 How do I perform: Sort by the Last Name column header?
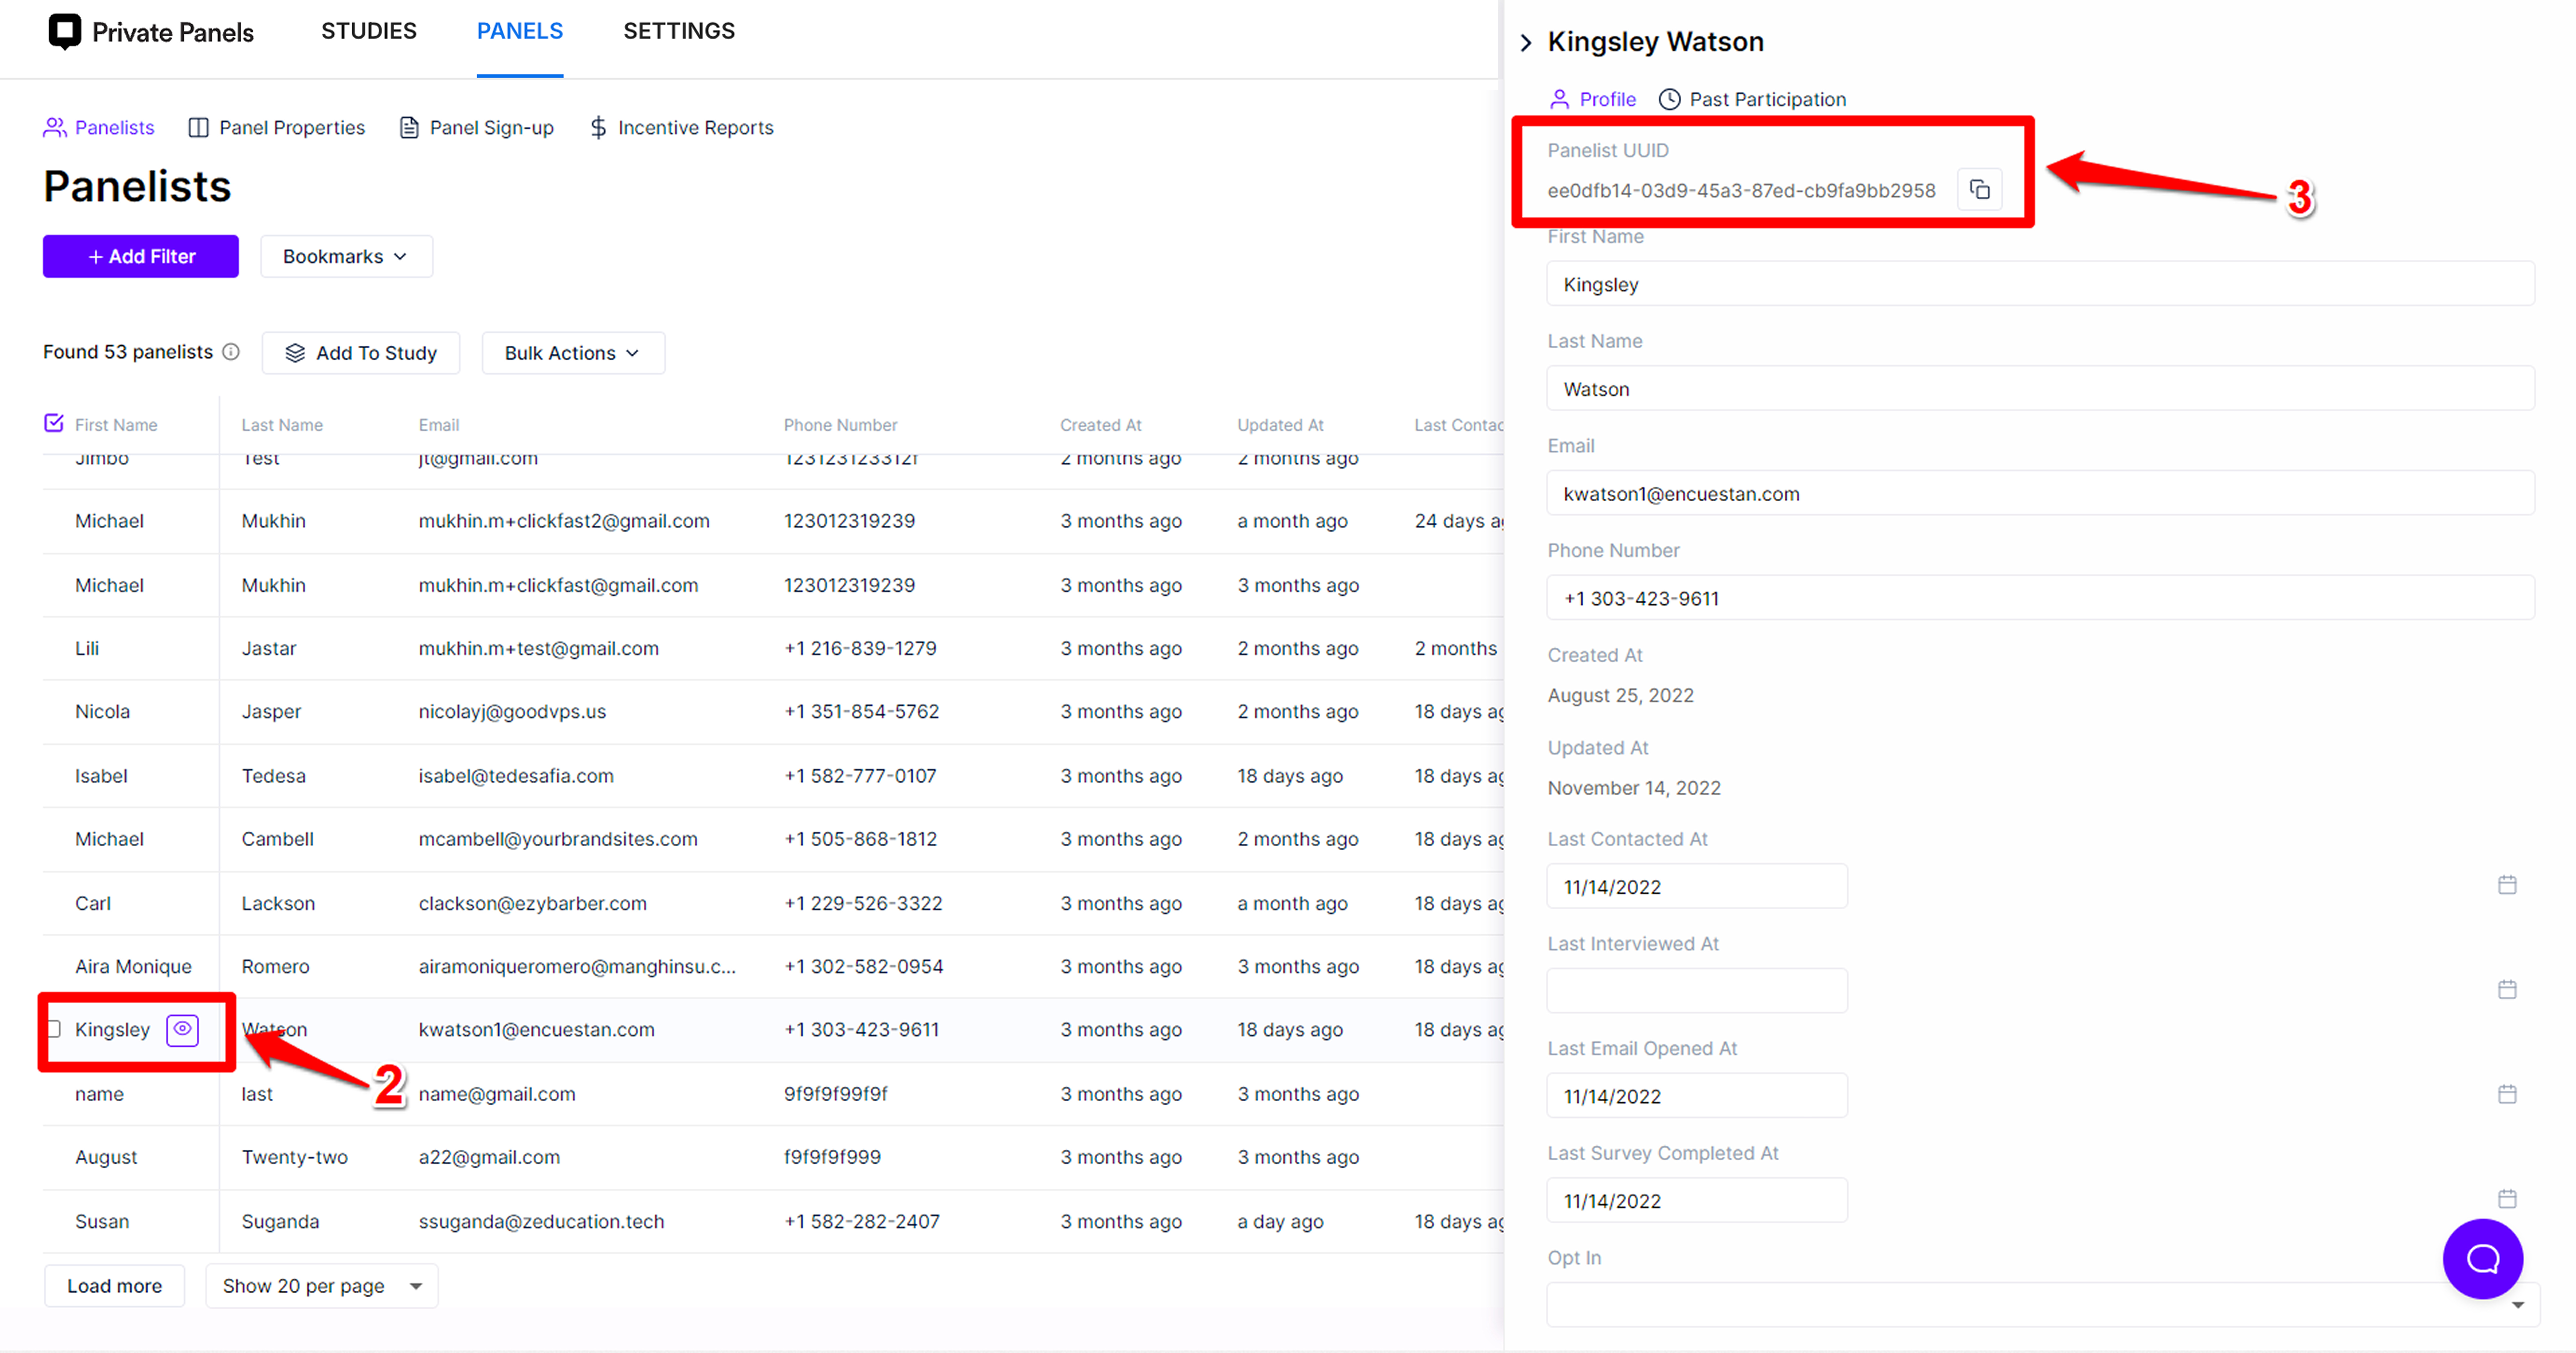coord(282,425)
